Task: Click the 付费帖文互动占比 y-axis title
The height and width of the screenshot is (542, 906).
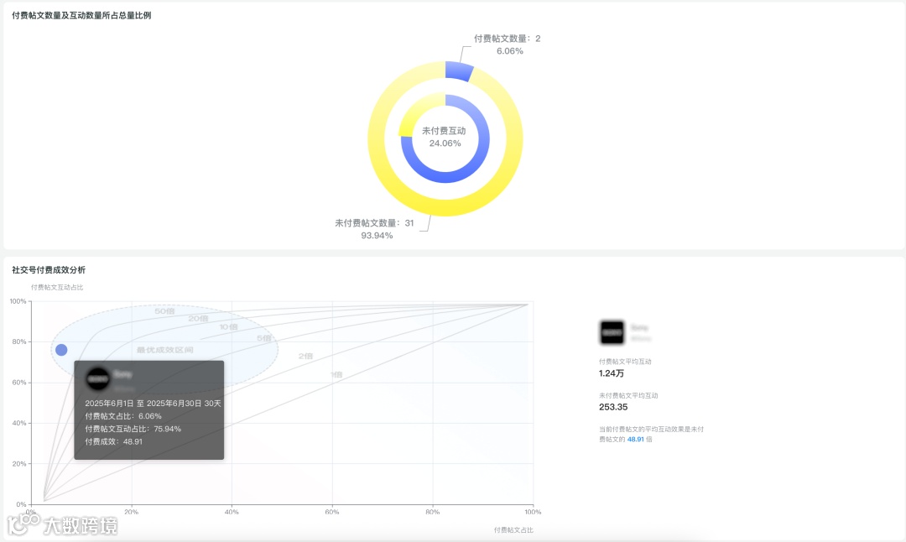Action: pos(57,287)
